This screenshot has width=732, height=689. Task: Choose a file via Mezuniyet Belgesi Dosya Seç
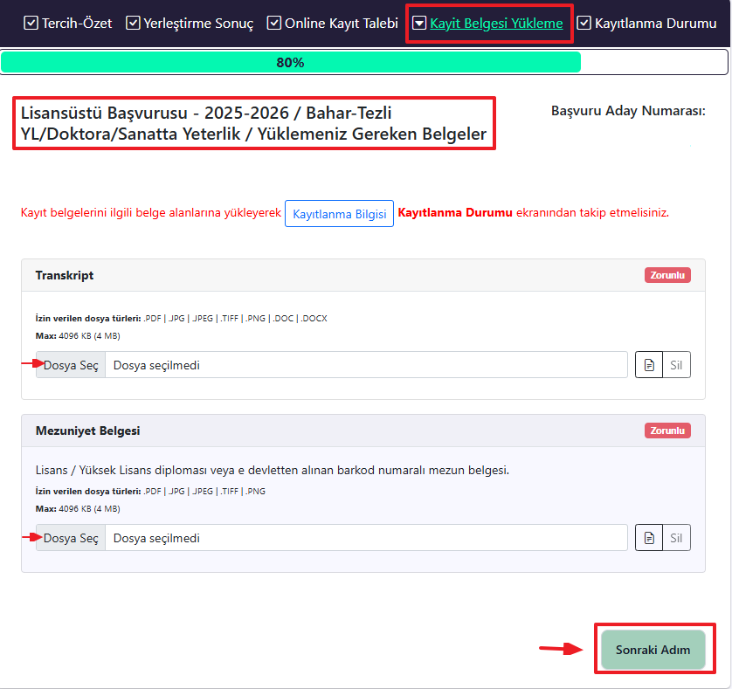tap(71, 538)
